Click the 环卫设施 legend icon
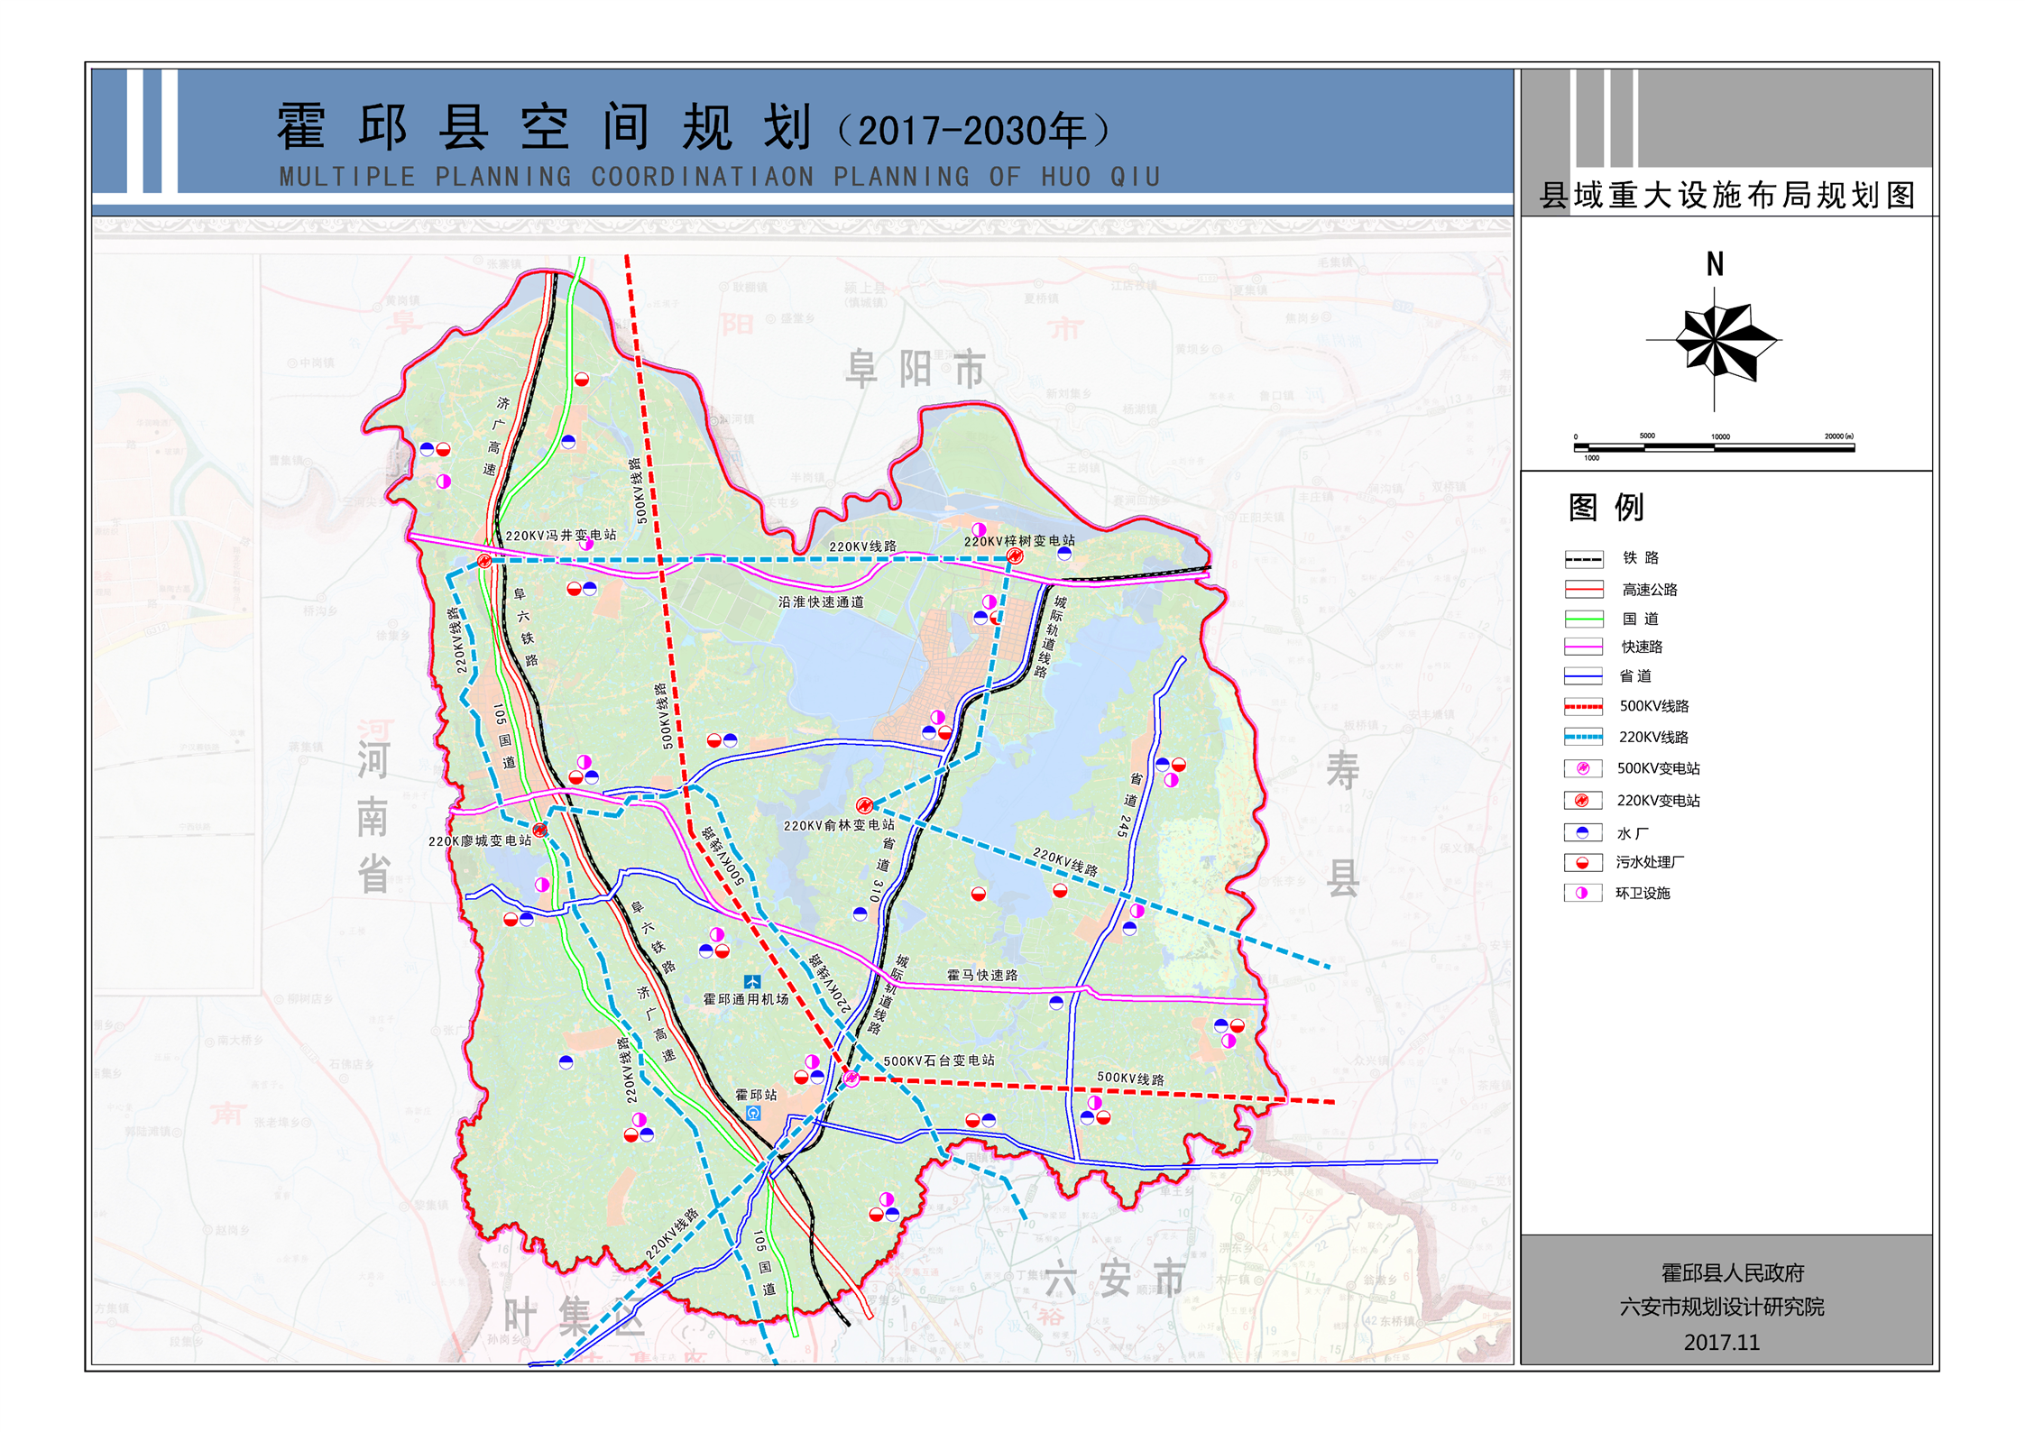The height and width of the screenshot is (1432, 2025). point(1583,893)
